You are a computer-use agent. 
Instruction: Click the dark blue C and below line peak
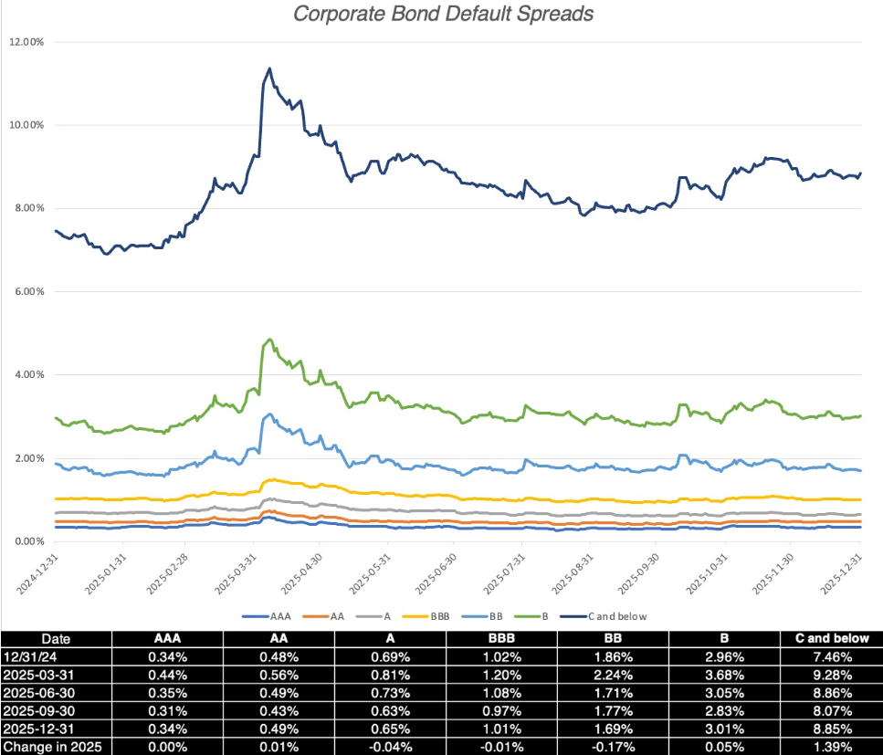[268, 68]
